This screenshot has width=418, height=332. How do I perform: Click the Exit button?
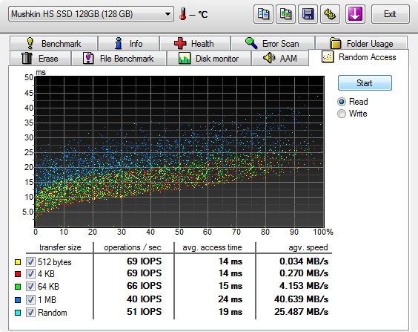click(390, 14)
